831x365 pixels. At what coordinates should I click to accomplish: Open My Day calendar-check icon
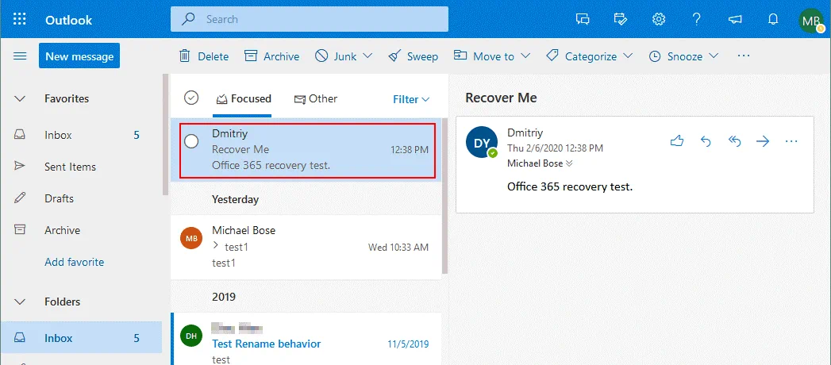[x=621, y=20]
